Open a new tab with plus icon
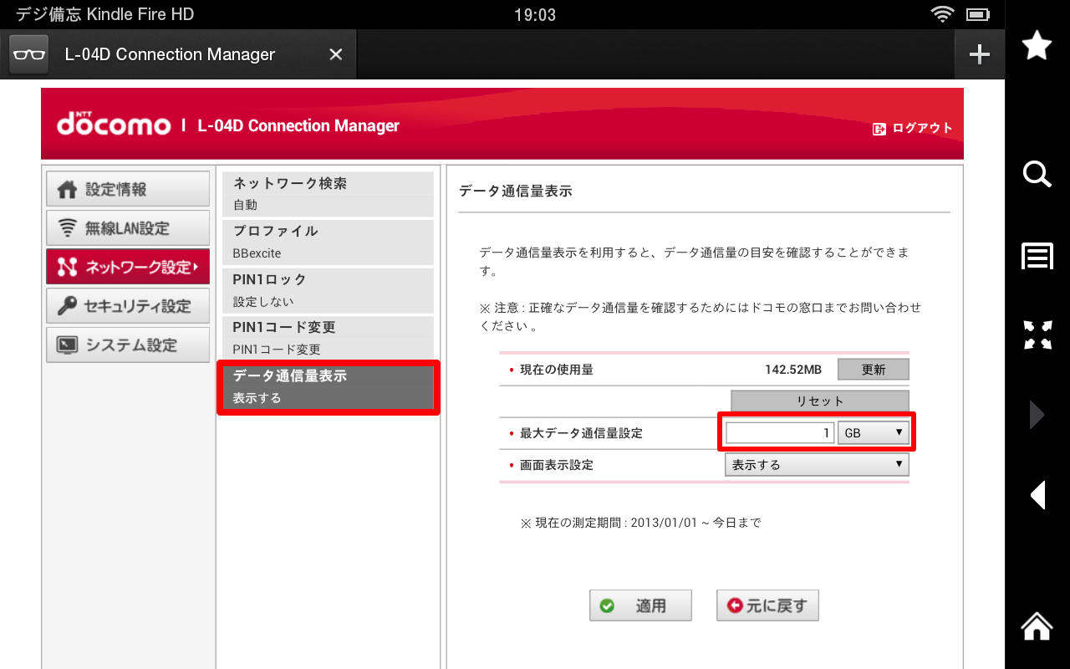1070x669 pixels. click(979, 54)
